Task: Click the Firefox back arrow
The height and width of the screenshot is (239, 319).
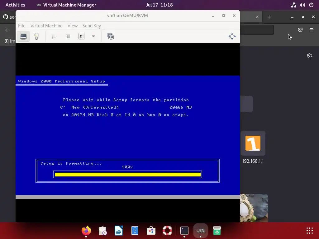Action: [7, 30]
